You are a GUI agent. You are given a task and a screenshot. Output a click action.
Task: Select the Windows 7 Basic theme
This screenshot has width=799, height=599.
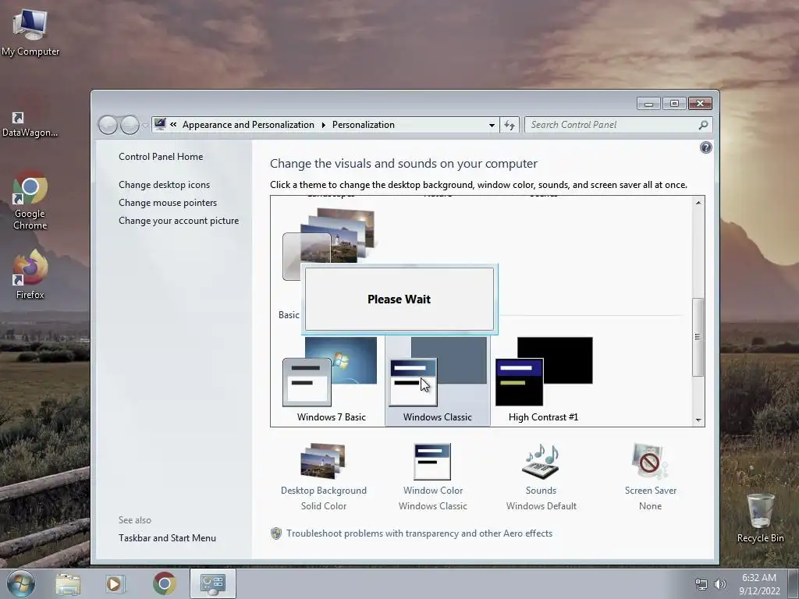pos(331,380)
